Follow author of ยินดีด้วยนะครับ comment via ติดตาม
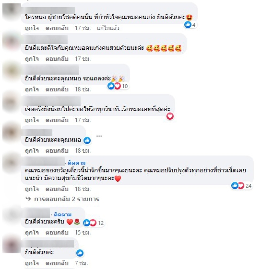261x269 pixels. click(63, 214)
